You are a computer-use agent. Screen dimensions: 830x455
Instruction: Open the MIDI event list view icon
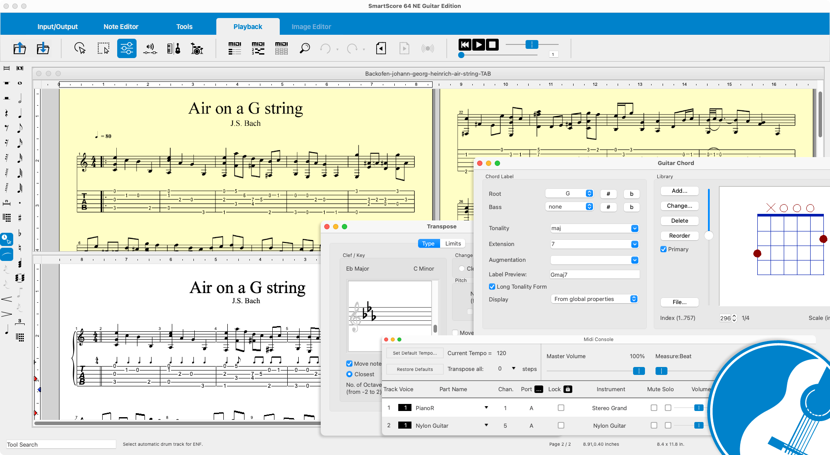[235, 48]
